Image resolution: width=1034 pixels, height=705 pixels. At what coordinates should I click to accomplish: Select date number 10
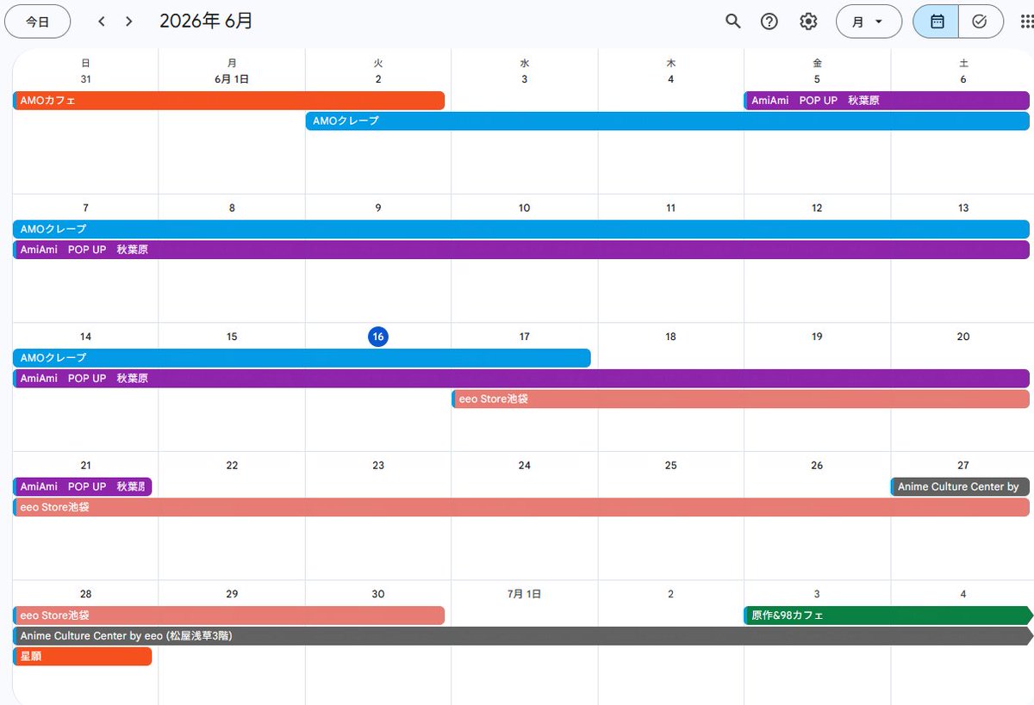(x=524, y=208)
